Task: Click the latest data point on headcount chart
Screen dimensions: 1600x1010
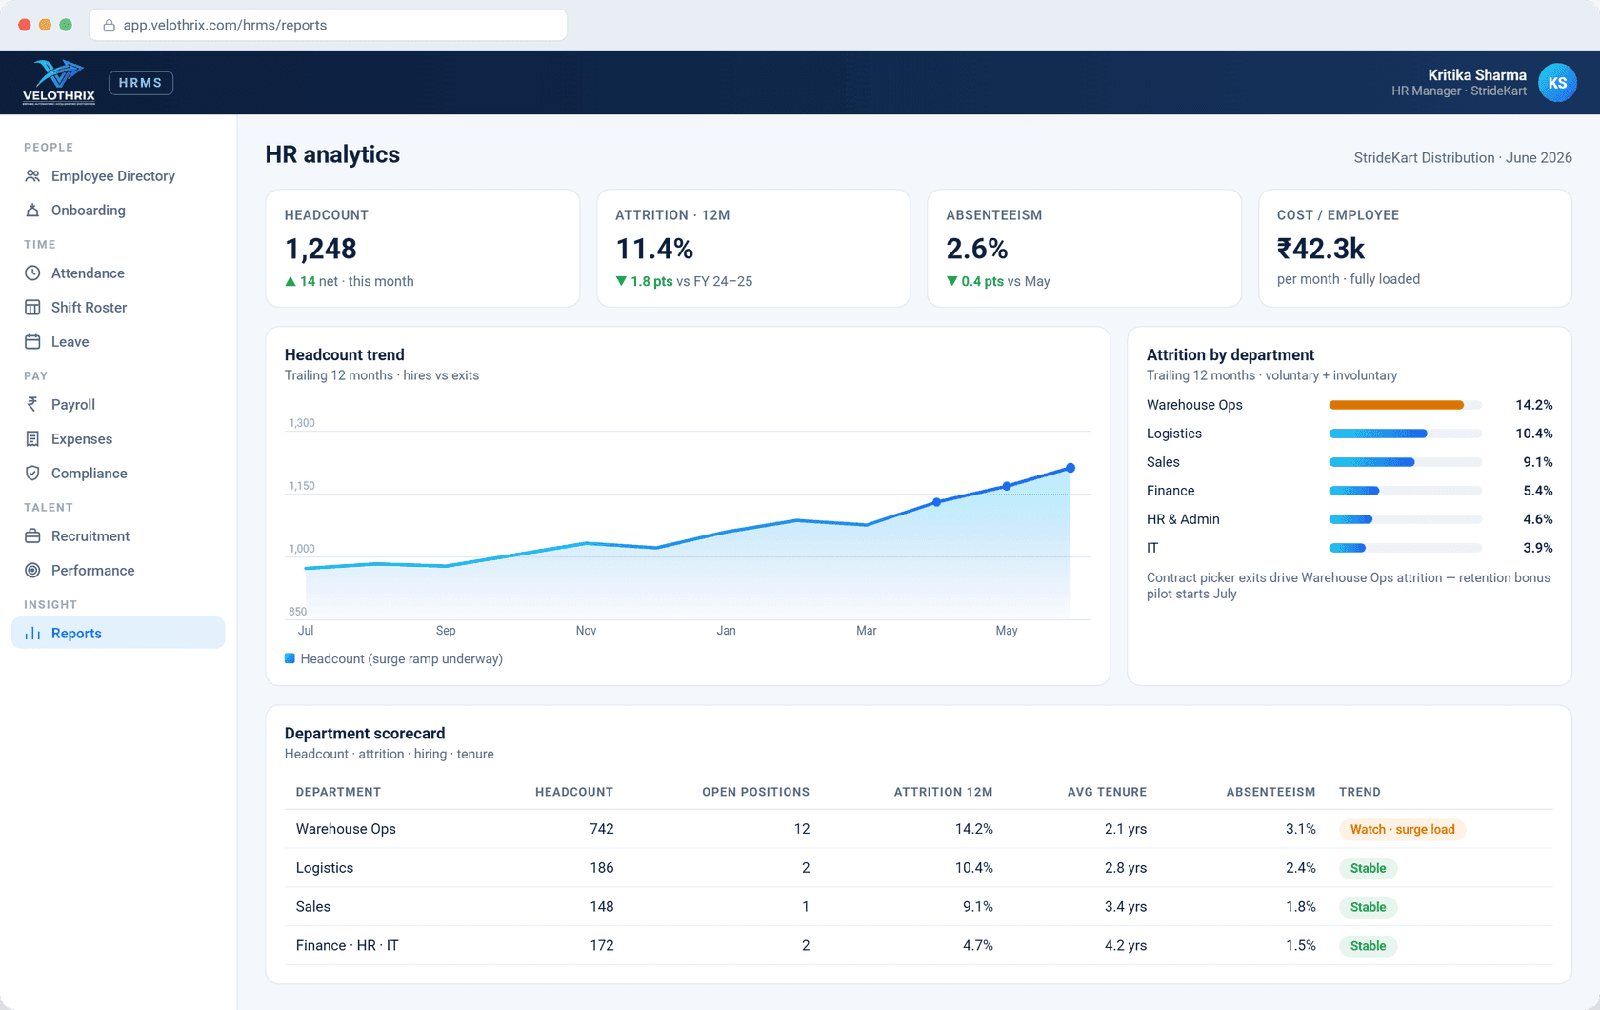Action: coord(1070,468)
